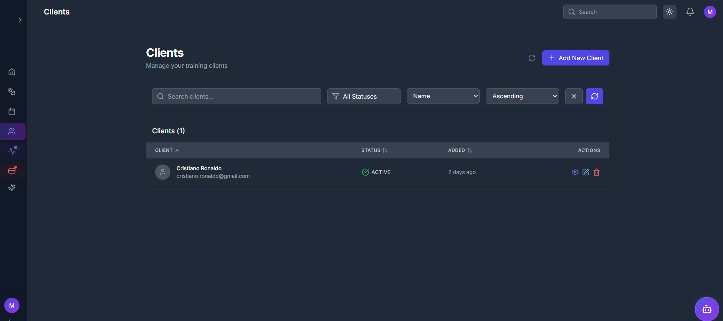Open the calendar icon in sidebar
This screenshot has width=723, height=321.
coord(12,112)
